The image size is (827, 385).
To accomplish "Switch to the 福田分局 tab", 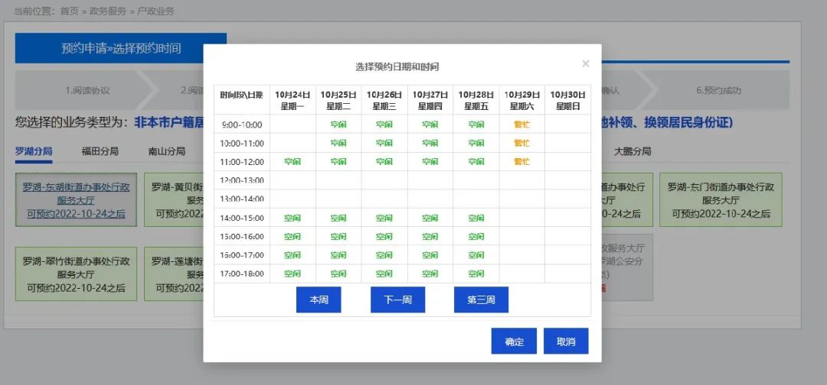I will point(100,151).
